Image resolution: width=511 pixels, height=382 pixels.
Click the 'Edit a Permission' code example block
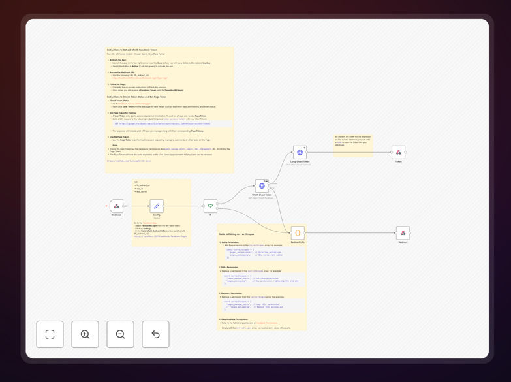pyautogui.click(x=263, y=279)
